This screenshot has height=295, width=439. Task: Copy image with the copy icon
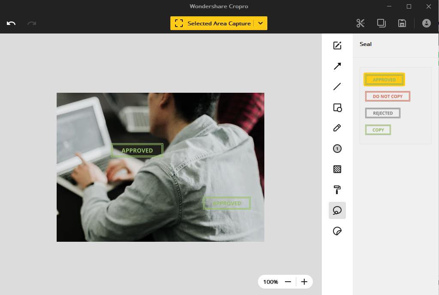[381, 23]
